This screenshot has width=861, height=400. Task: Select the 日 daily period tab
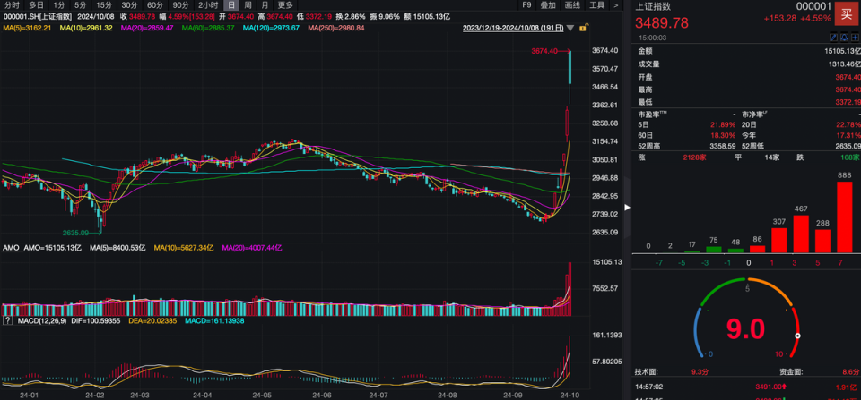click(231, 5)
